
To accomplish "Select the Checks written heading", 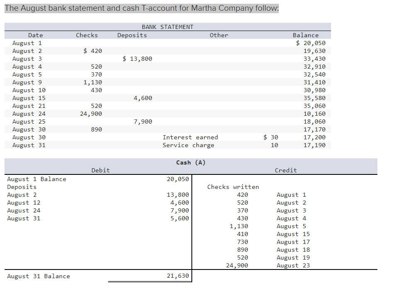I will (x=233, y=186).
